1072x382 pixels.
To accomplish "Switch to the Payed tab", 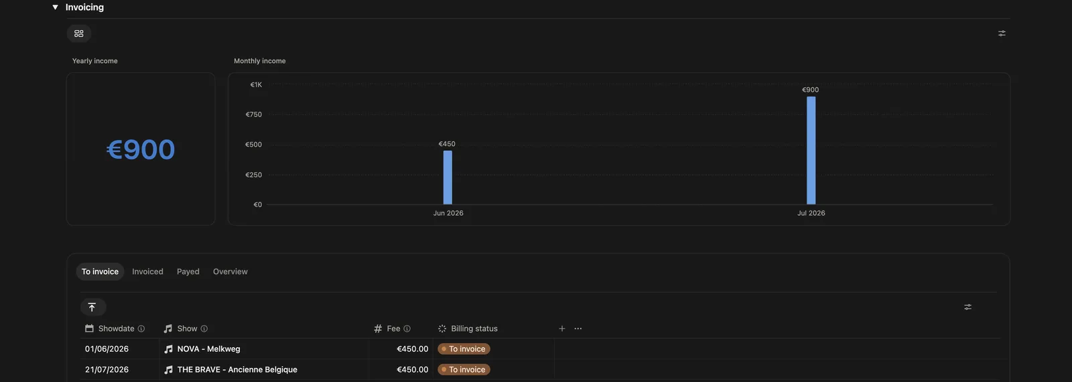I will (188, 271).
